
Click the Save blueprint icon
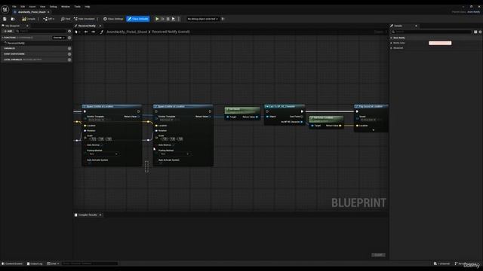click(5, 19)
